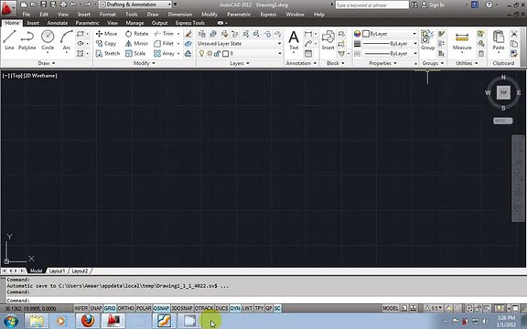Click the Sign In link

pyautogui.click(x=436, y=5)
